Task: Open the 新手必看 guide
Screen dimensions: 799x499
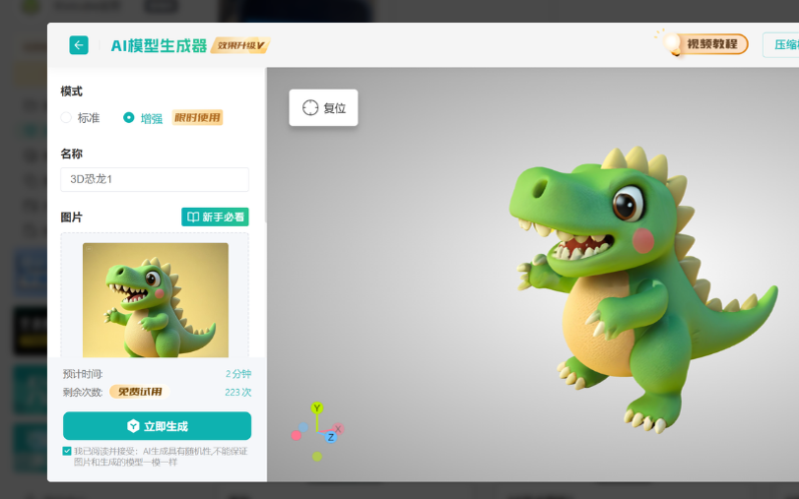Action: [x=215, y=217]
